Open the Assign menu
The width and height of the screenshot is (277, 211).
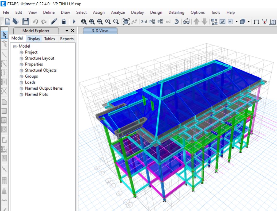pos(99,12)
